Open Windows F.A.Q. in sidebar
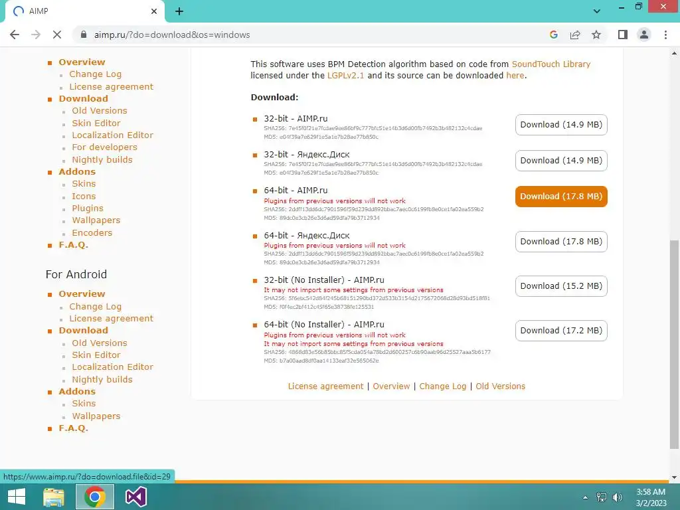Screen dimensions: 680x510 [73, 245]
